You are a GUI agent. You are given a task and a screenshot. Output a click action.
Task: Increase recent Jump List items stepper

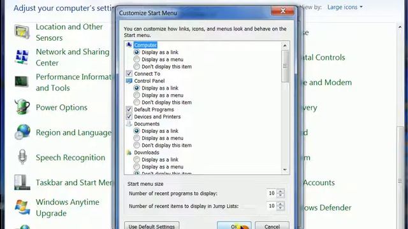pos(280,204)
